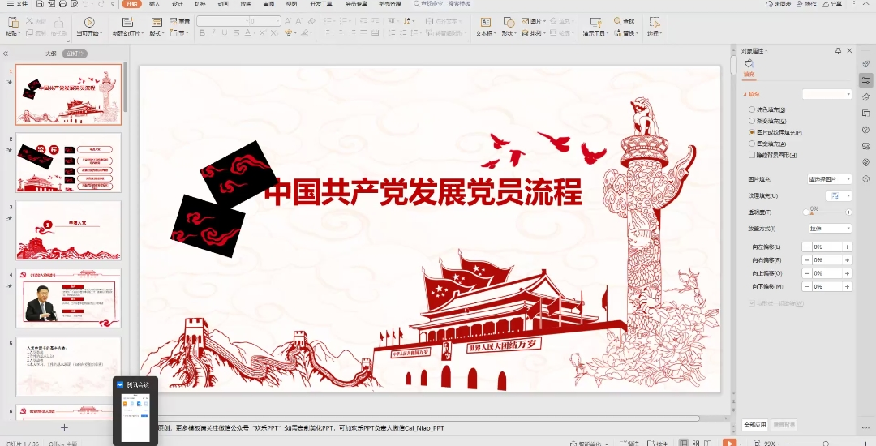Click Apply to All (全部应用) button
The height and width of the screenshot is (446, 876).
(755, 425)
